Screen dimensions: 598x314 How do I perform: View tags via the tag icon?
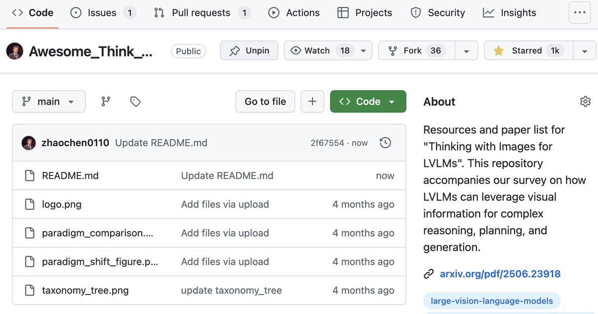pyautogui.click(x=135, y=102)
